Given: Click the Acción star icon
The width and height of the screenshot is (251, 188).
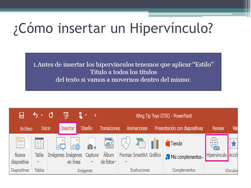Looking at the screenshot, I should (233, 143).
